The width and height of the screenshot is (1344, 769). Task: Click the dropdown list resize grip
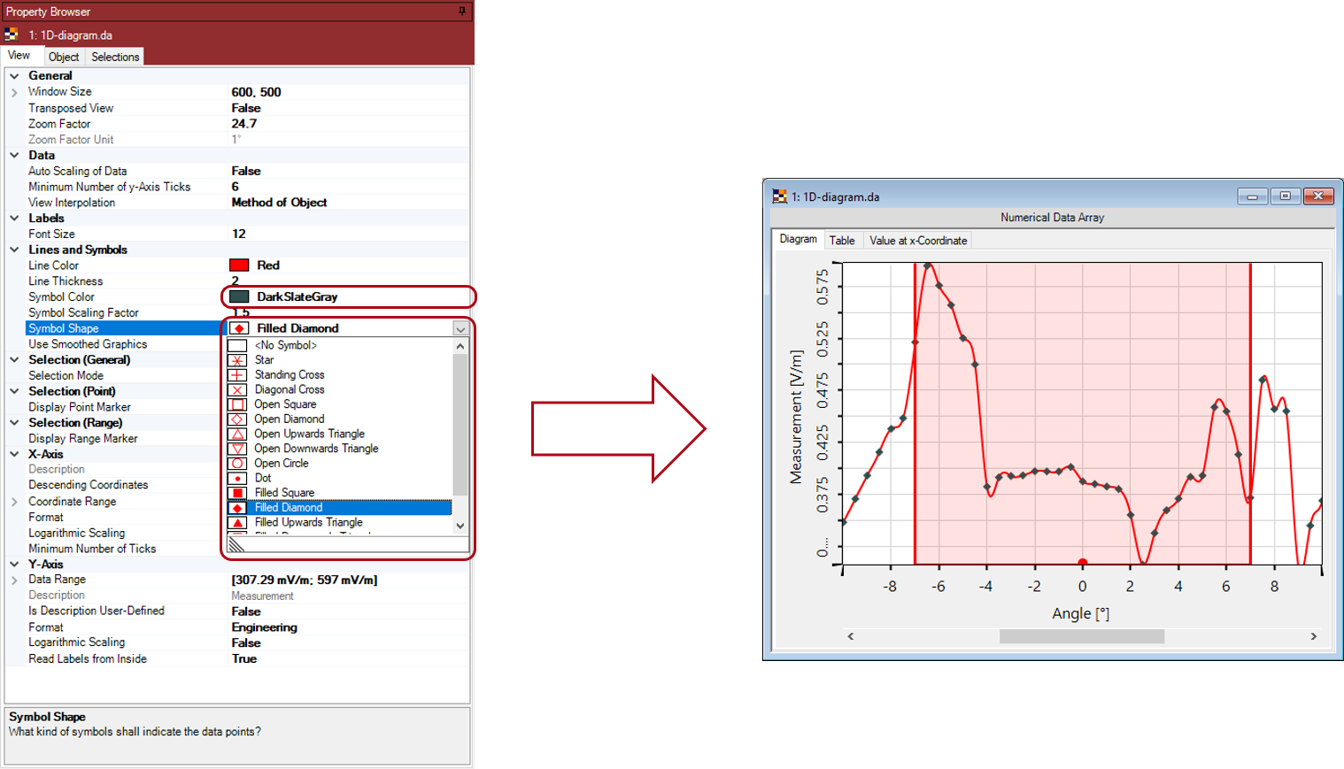(x=236, y=545)
